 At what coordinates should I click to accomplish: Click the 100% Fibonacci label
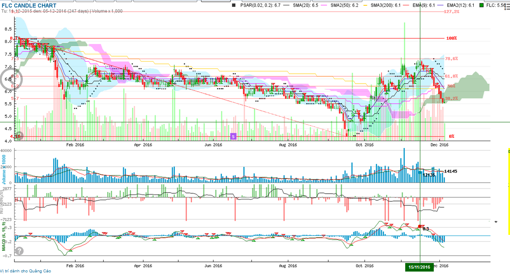tap(451, 38)
